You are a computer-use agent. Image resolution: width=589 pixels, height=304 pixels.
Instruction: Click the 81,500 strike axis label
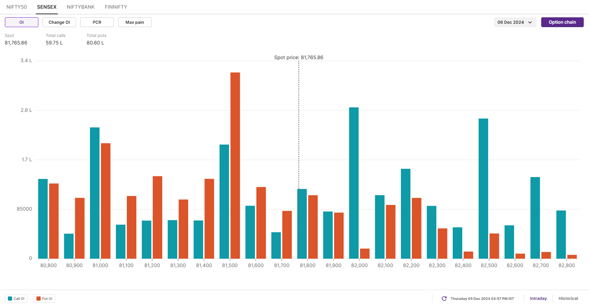coord(230,265)
